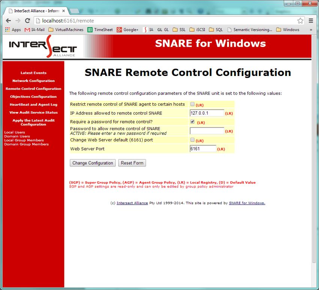Open the Apps bookmarks shortcut
Viewport: 319px width, 290px height.
coord(13,30)
